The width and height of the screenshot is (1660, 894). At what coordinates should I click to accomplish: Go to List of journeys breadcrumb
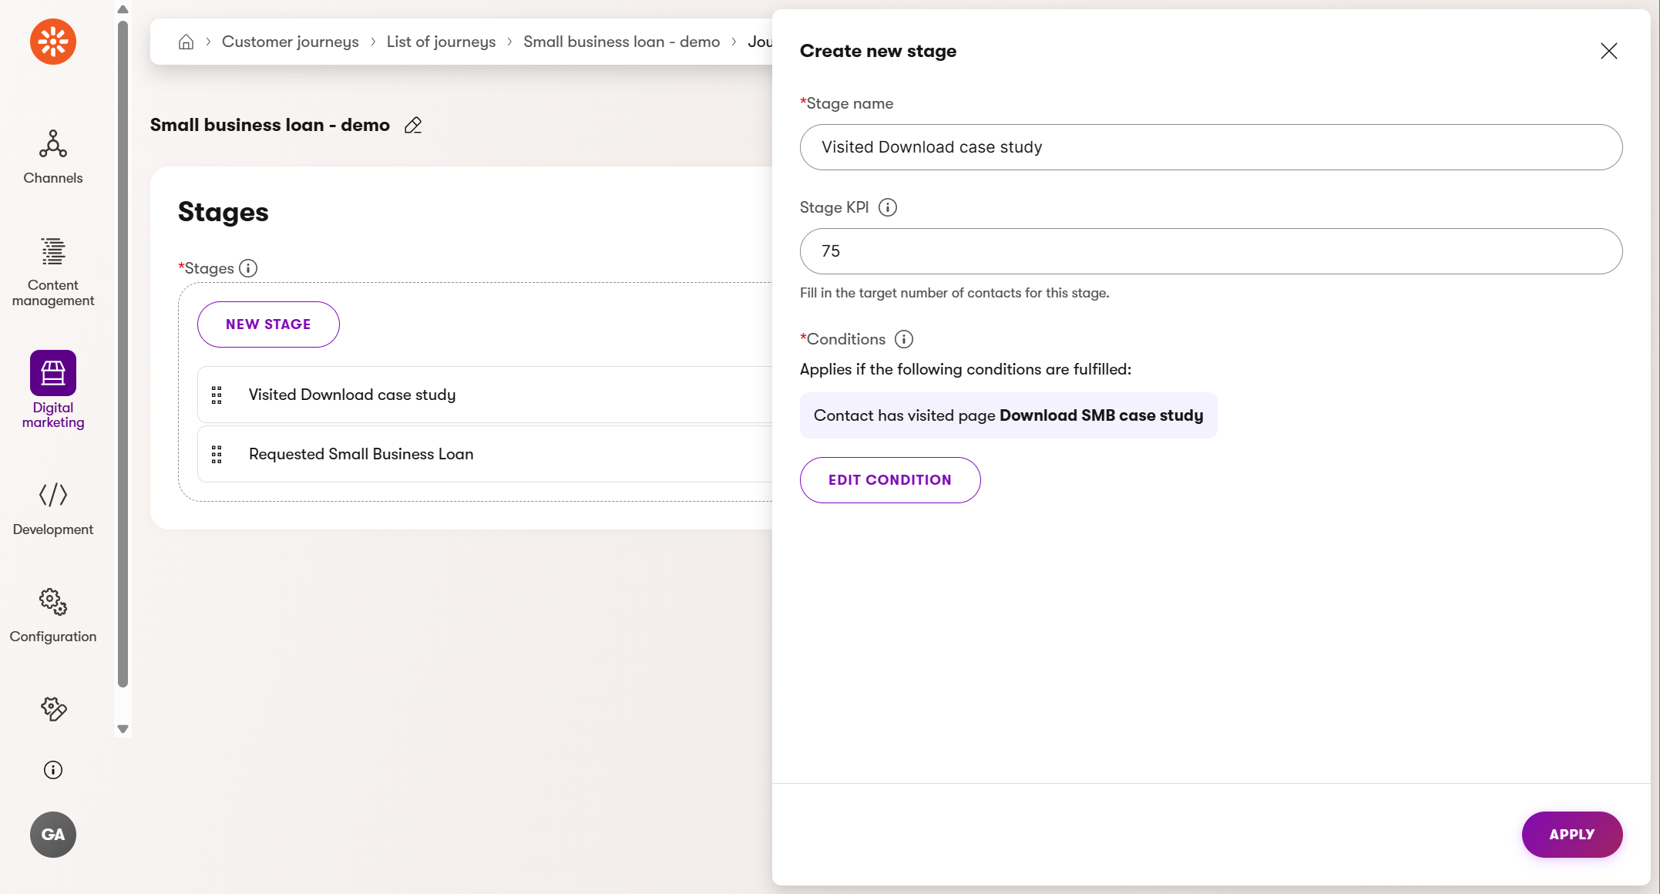click(441, 42)
